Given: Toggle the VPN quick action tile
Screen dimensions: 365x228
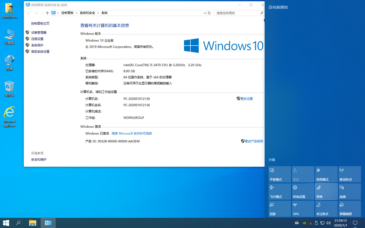Looking at the screenshot, I should tap(303, 209).
